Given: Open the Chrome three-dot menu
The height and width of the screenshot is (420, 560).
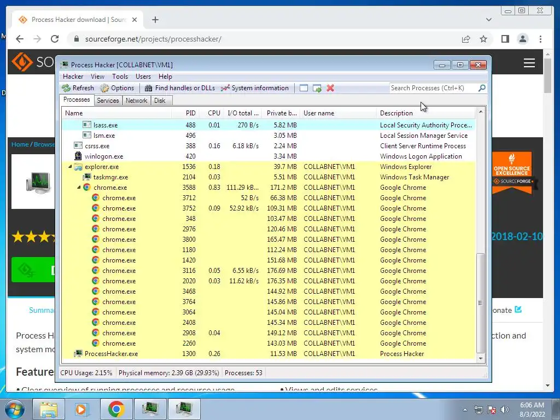Looking at the screenshot, I should [x=540, y=39].
